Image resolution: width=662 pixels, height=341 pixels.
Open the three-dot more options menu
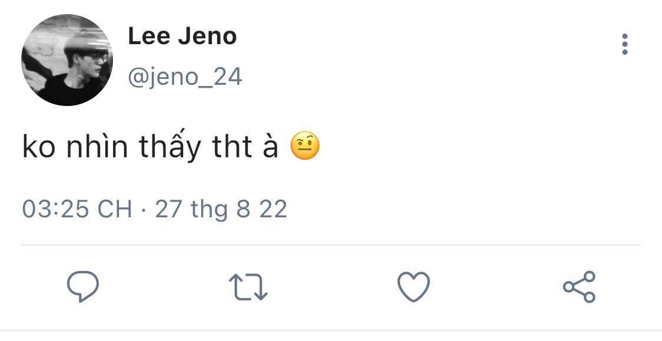pos(624,45)
